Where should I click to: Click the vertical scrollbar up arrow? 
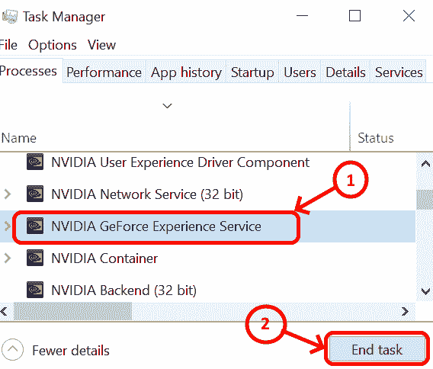(x=425, y=164)
